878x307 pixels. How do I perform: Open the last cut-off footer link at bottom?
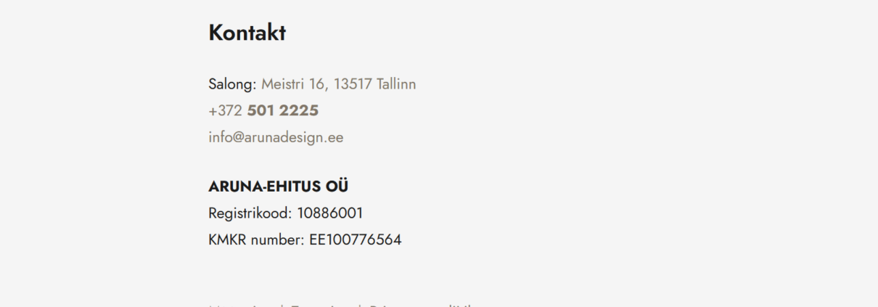click(x=421, y=305)
